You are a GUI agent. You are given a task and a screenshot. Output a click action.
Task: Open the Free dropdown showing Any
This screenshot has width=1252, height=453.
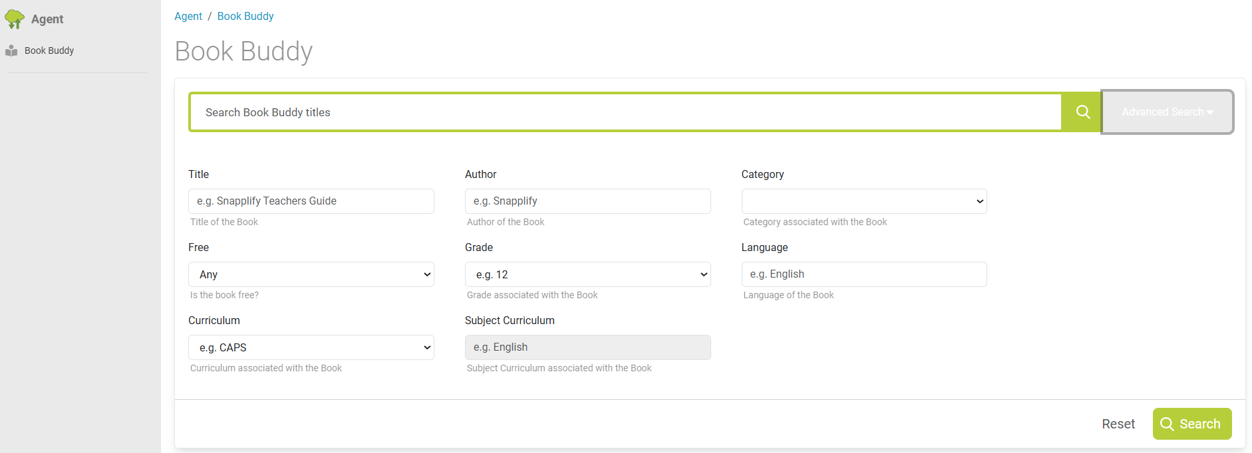point(311,274)
